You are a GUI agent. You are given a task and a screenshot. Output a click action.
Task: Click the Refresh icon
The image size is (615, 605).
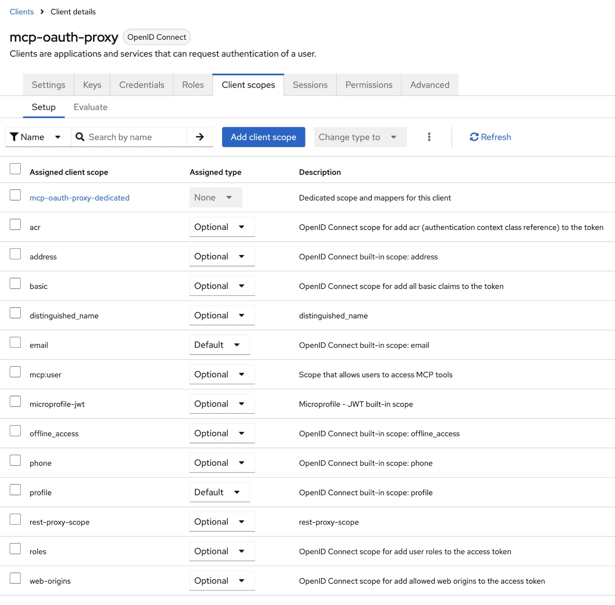click(x=475, y=137)
